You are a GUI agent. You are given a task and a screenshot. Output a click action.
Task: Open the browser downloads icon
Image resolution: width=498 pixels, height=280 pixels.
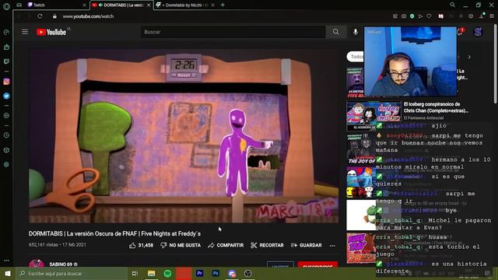482,16
